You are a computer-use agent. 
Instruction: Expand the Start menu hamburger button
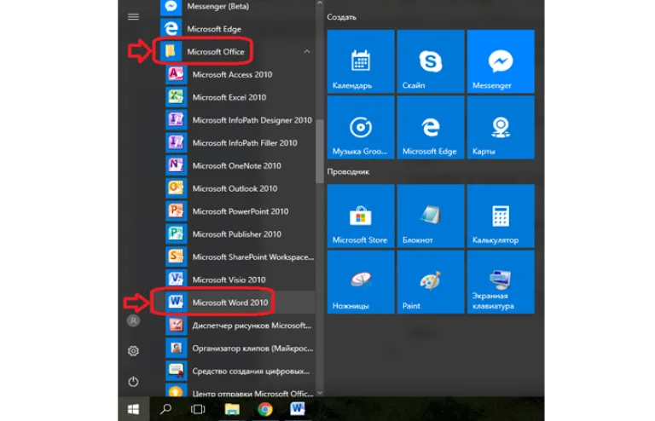(133, 17)
